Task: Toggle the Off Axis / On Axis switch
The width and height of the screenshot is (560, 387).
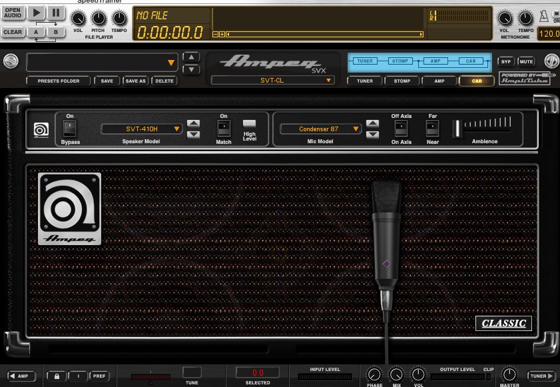Action: click(401, 129)
